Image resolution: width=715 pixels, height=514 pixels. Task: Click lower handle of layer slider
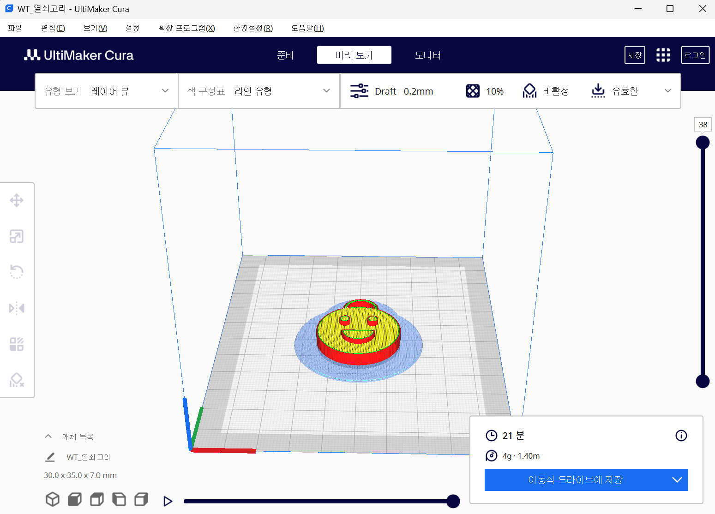pyautogui.click(x=703, y=381)
